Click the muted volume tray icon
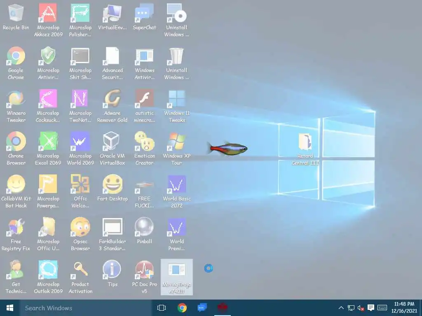The height and width of the screenshot is (316, 422). pyautogui.click(x=361, y=308)
